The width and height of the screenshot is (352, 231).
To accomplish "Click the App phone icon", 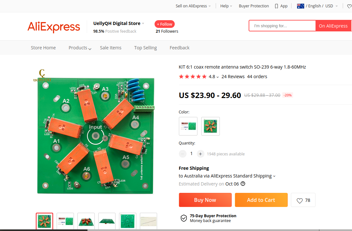I will pos(276,6).
